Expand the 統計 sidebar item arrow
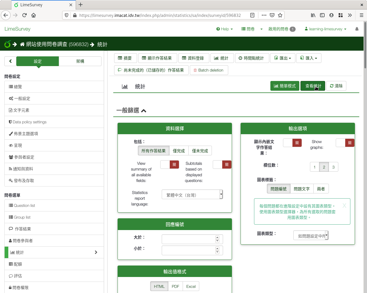This screenshot has width=367, height=293. tap(96, 252)
